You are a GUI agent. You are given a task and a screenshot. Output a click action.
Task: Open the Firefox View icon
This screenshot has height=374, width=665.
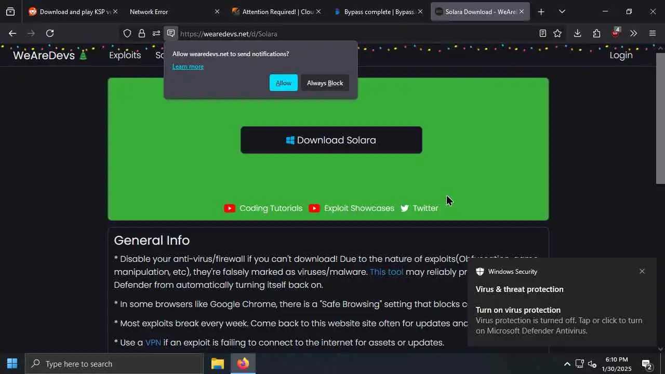tap(10, 11)
